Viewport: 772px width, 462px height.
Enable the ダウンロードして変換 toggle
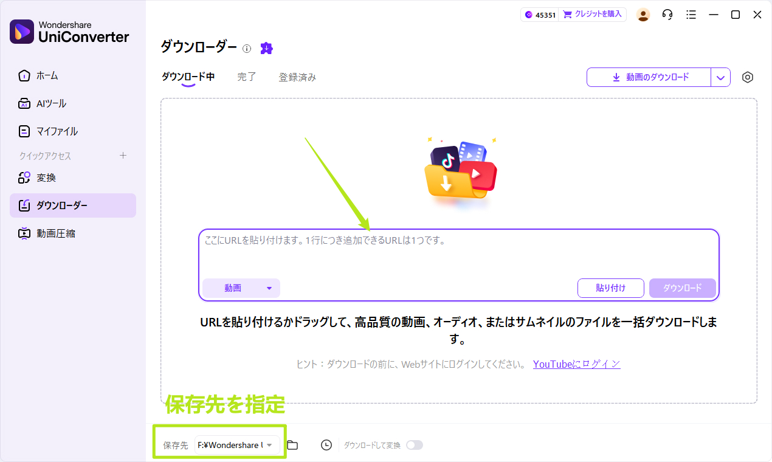point(415,444)
